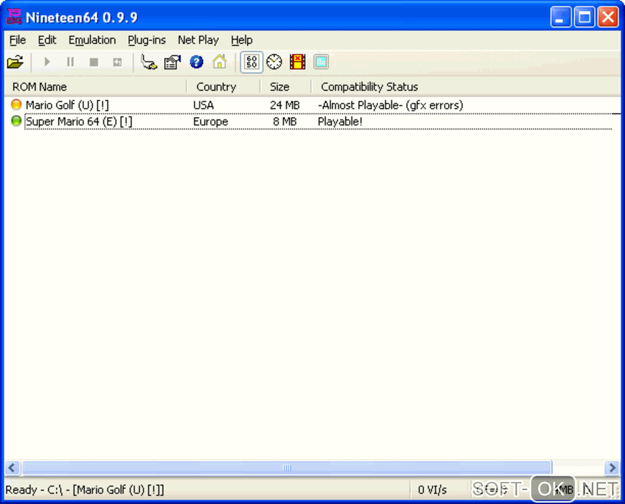Sort list by Size column header
The image size is (625, 504).
[286, 87]
